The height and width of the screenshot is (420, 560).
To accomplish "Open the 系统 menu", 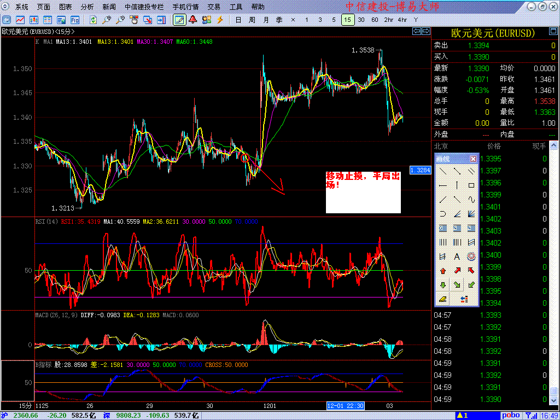I will point(22,7).
